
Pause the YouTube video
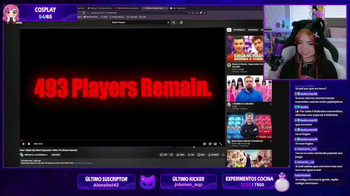(x=23, y=144)
